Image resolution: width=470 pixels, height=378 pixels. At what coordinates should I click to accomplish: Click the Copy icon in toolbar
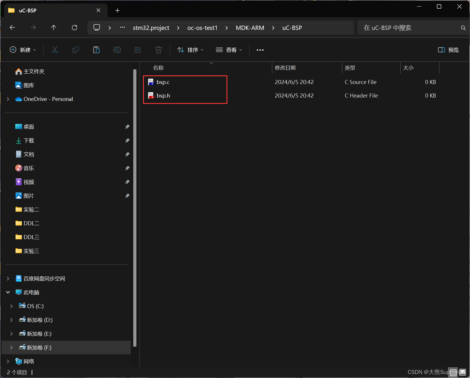click(x=76, y=50)
